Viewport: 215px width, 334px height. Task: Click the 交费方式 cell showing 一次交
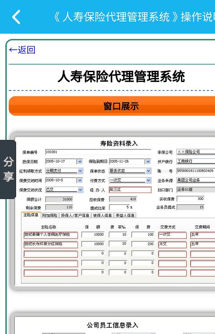point(172,235)
